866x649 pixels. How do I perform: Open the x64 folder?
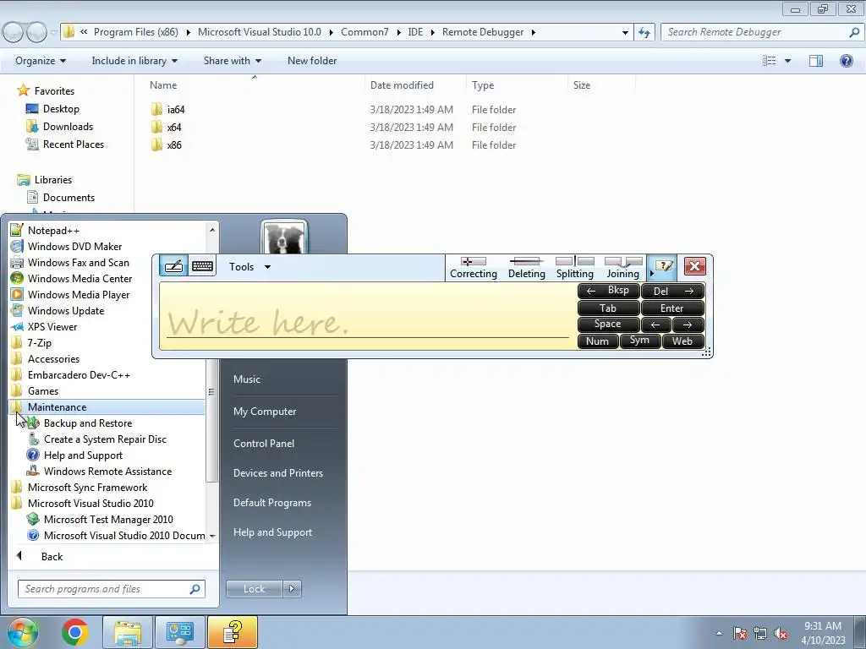coord(174,127)
